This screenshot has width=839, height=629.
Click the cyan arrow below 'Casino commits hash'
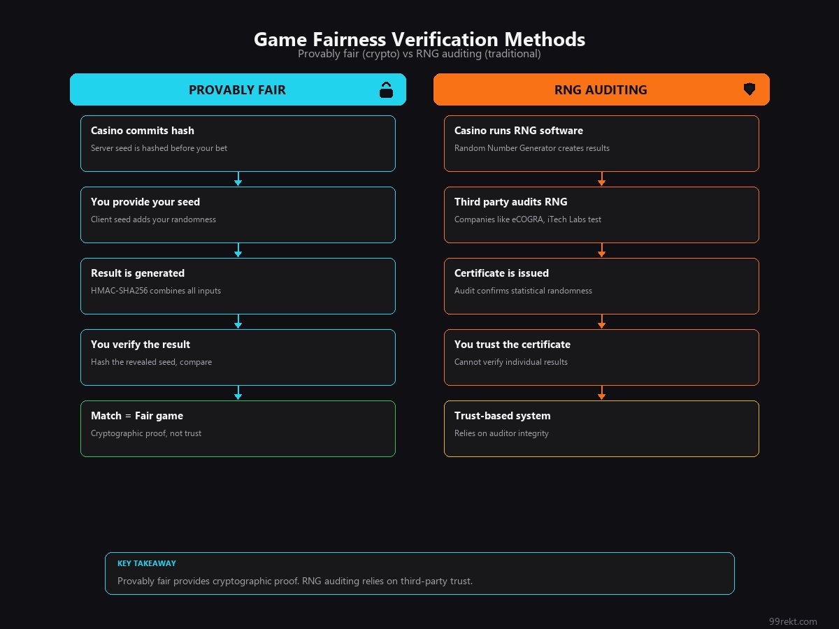click(238, 180)
